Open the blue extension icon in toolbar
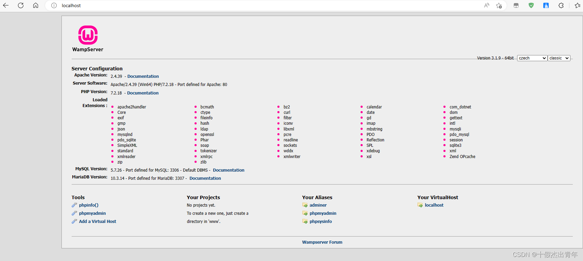 click(x=546, y=5)
